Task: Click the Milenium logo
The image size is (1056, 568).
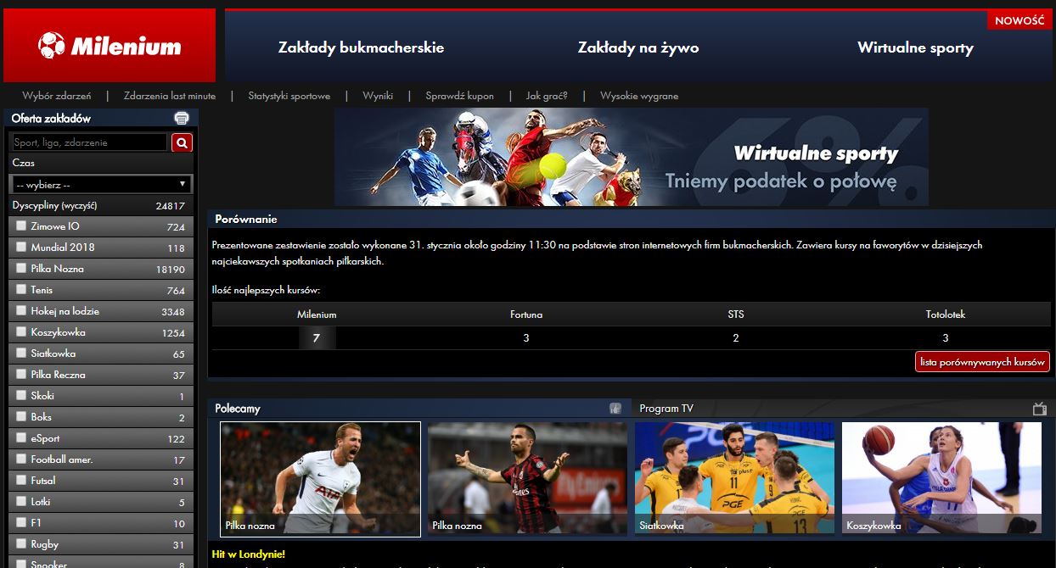Action: (110, 46)
